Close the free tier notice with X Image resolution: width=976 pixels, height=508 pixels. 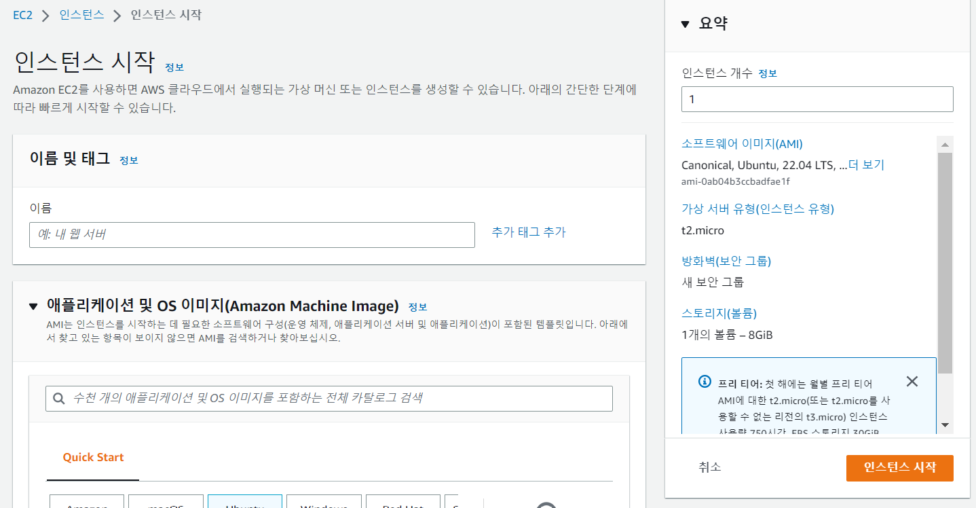(912, 381)
